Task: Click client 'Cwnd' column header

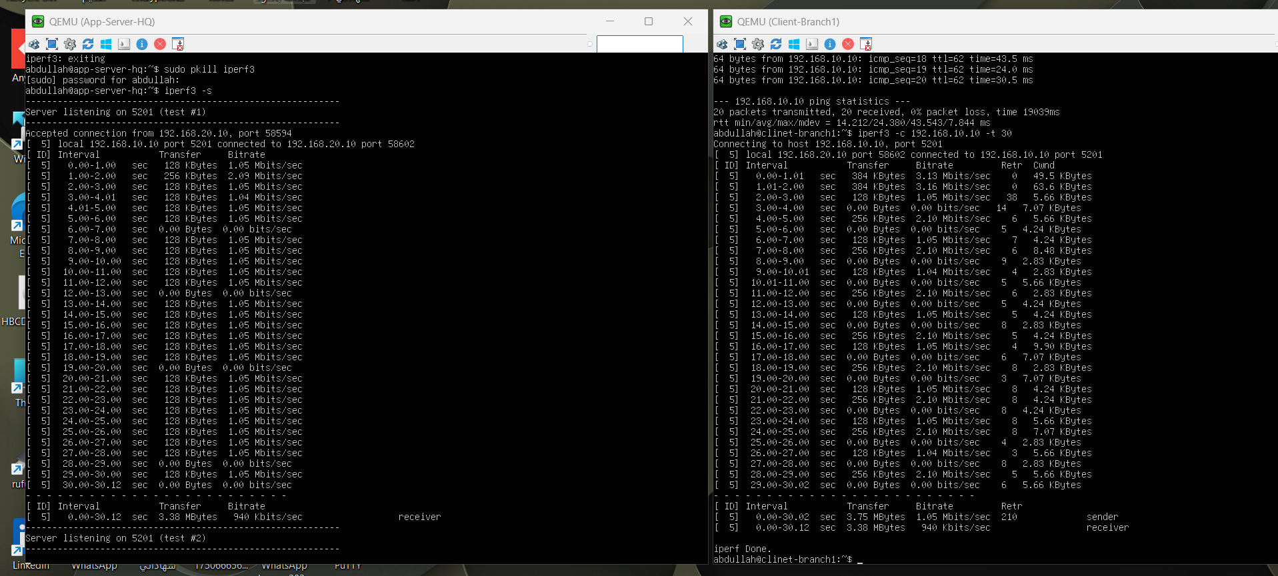Action: click(1044, 165)
